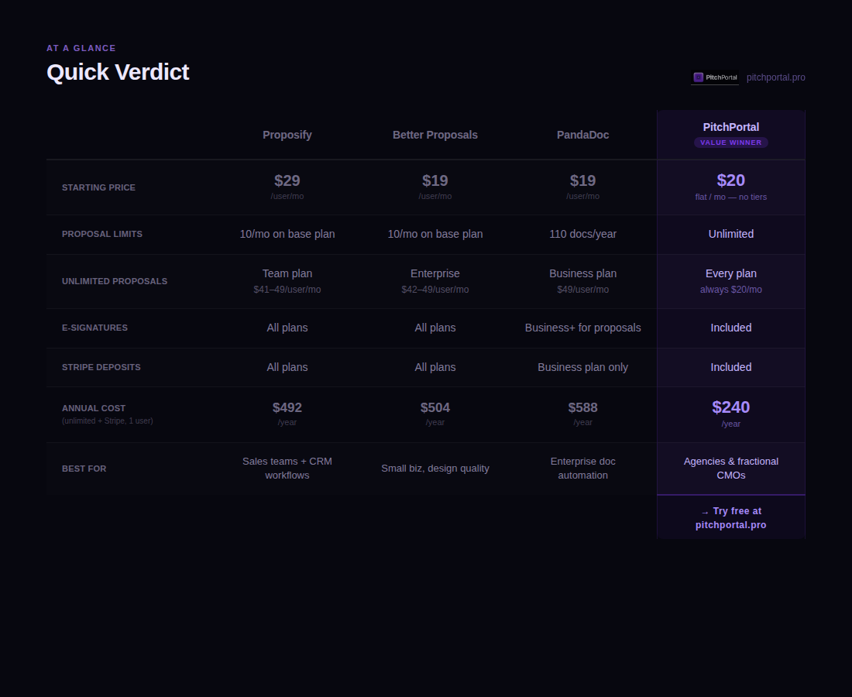Select the Better Proposals column header
Screen dimensions: 852x697
tap(435, 136)
